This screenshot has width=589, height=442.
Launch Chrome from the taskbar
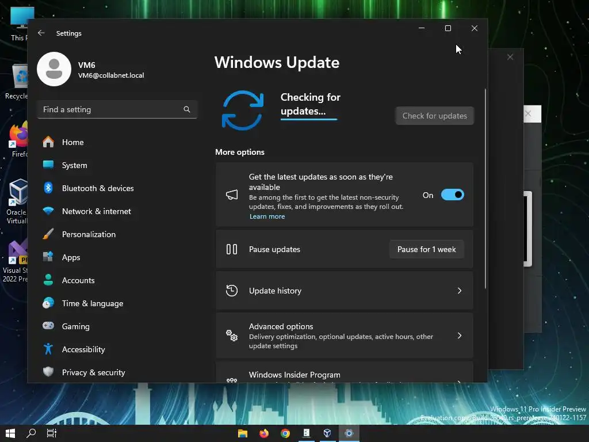point(285,433)
